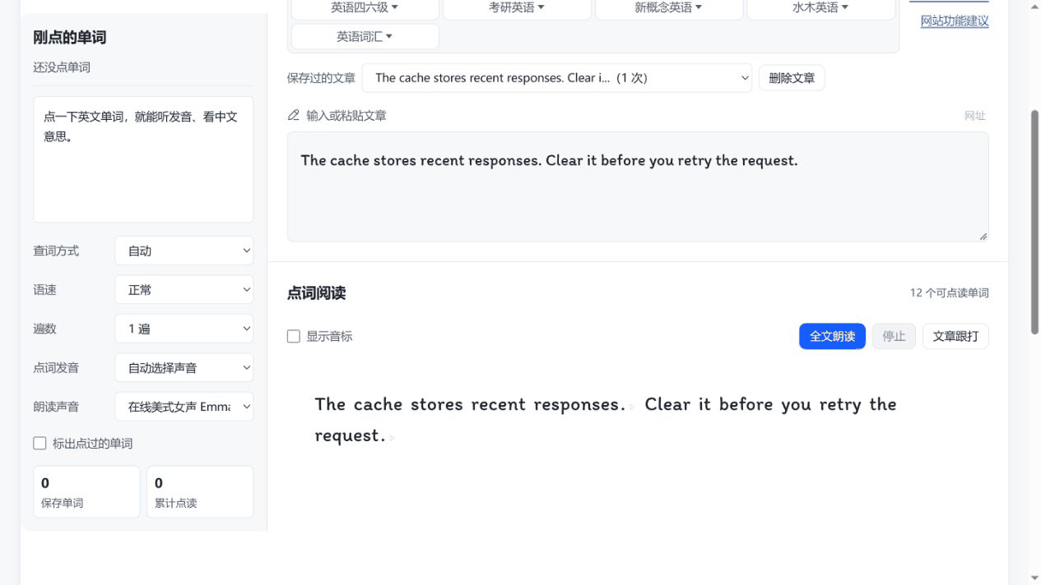This screenshot has width=1041, height=585.
Task: Click the word 'you' in the reading text
Action: coord(795,405)
